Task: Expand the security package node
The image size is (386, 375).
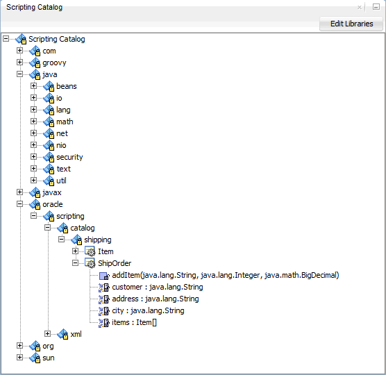Action: (34, 157)
